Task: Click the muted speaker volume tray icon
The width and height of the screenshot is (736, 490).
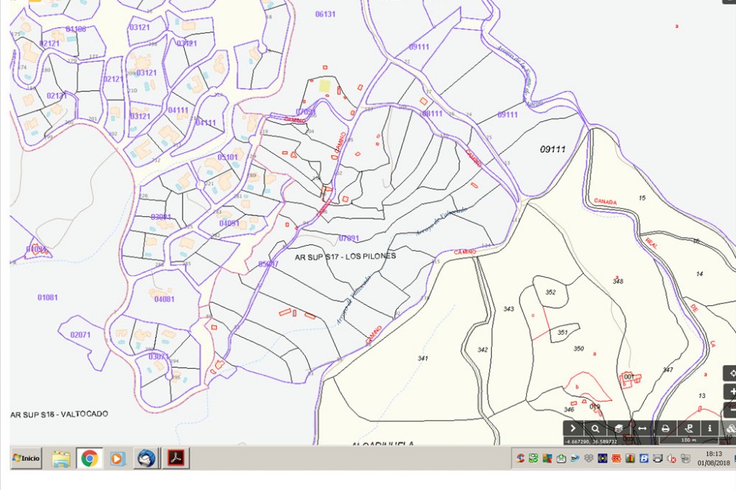Action: [671, 459]
